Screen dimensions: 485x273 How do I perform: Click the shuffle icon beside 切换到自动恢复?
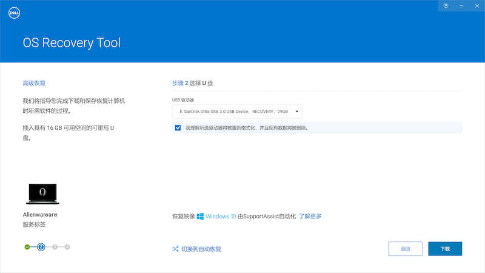tap(175, 249)
